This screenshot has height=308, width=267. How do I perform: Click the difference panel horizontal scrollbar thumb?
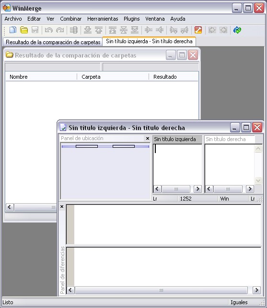coord(161,290)
